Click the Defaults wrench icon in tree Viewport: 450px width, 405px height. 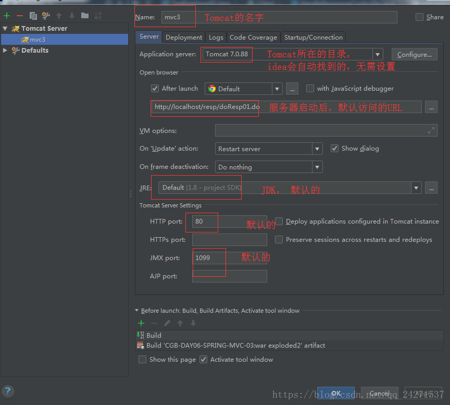tap(16, 50)
